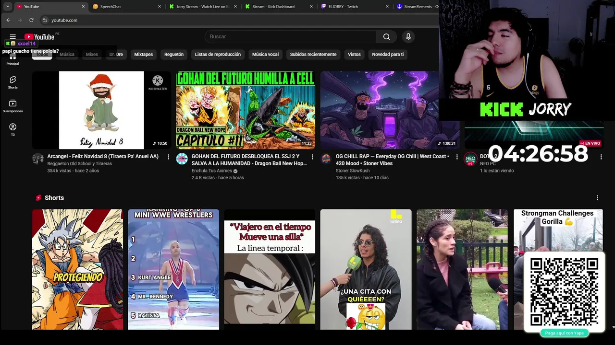Select the Mixtapes filter chip
The height and width of the screenshot is (345, 615).
pos(144,55)
